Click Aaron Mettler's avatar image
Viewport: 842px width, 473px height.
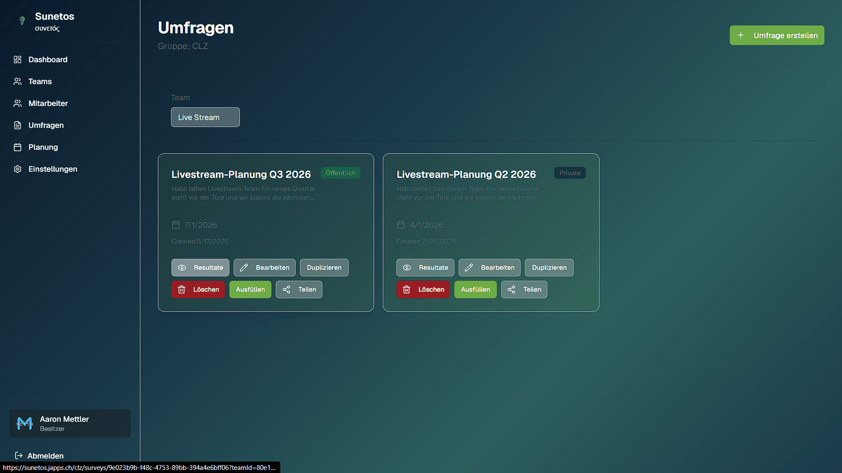coord(25,424)
